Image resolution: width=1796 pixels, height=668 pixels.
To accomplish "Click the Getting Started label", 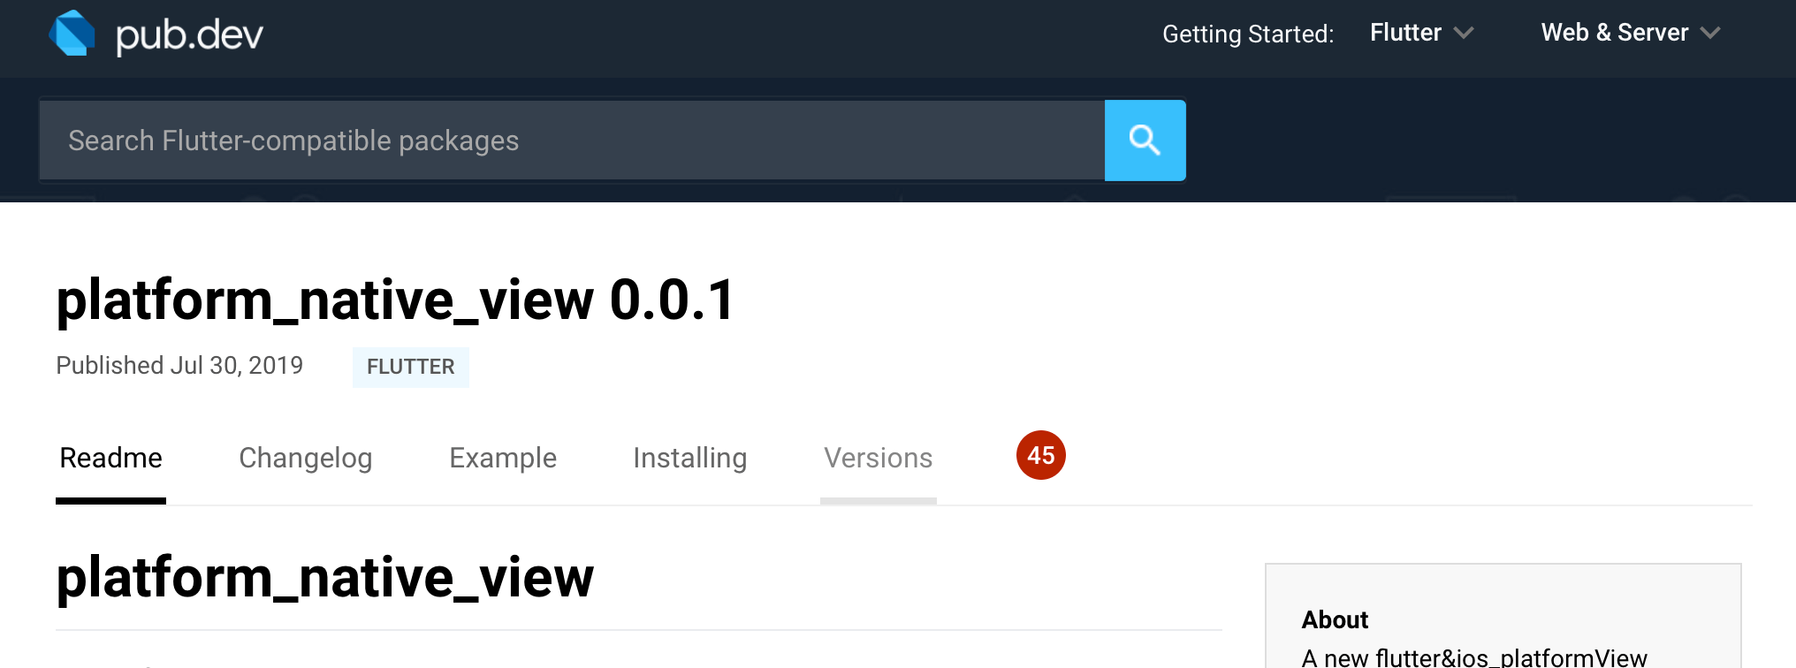I will tap(1248, 34).
